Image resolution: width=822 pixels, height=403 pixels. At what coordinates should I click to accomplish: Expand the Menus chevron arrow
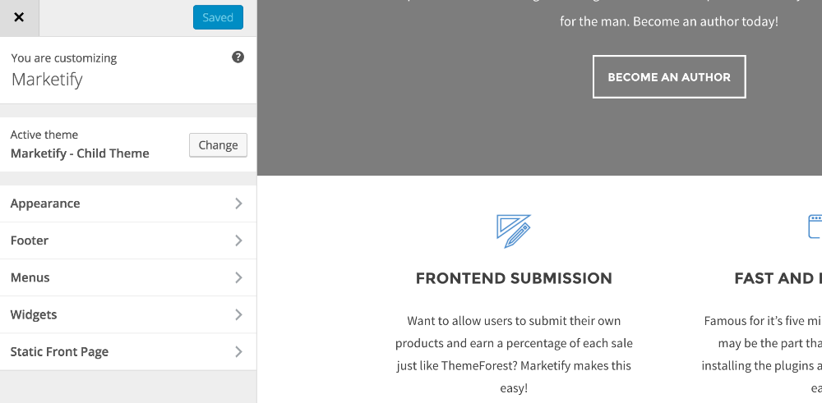click(238, 278)
